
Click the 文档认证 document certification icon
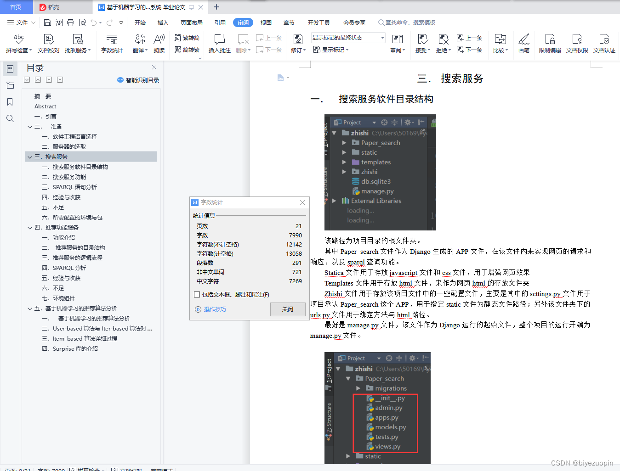click(604, 43)
